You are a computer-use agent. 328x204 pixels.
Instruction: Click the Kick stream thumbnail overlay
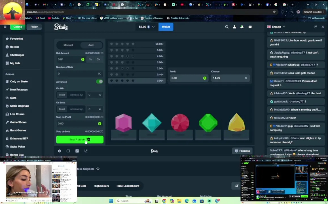pos(284,179)
